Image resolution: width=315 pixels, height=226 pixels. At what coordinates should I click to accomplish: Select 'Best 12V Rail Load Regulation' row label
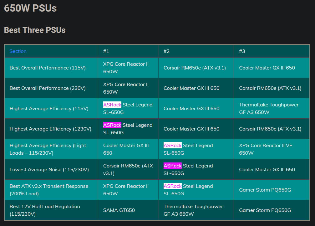(x=45, y=210)
